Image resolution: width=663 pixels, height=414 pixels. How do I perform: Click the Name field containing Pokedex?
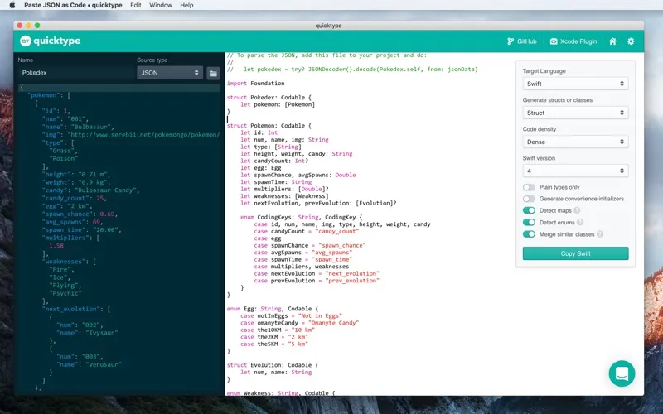coord(75,73)
